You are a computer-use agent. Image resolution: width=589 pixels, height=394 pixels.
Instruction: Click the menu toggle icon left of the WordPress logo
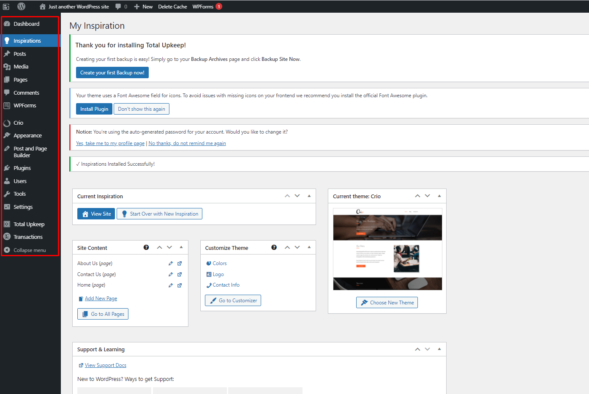point(6,6)
